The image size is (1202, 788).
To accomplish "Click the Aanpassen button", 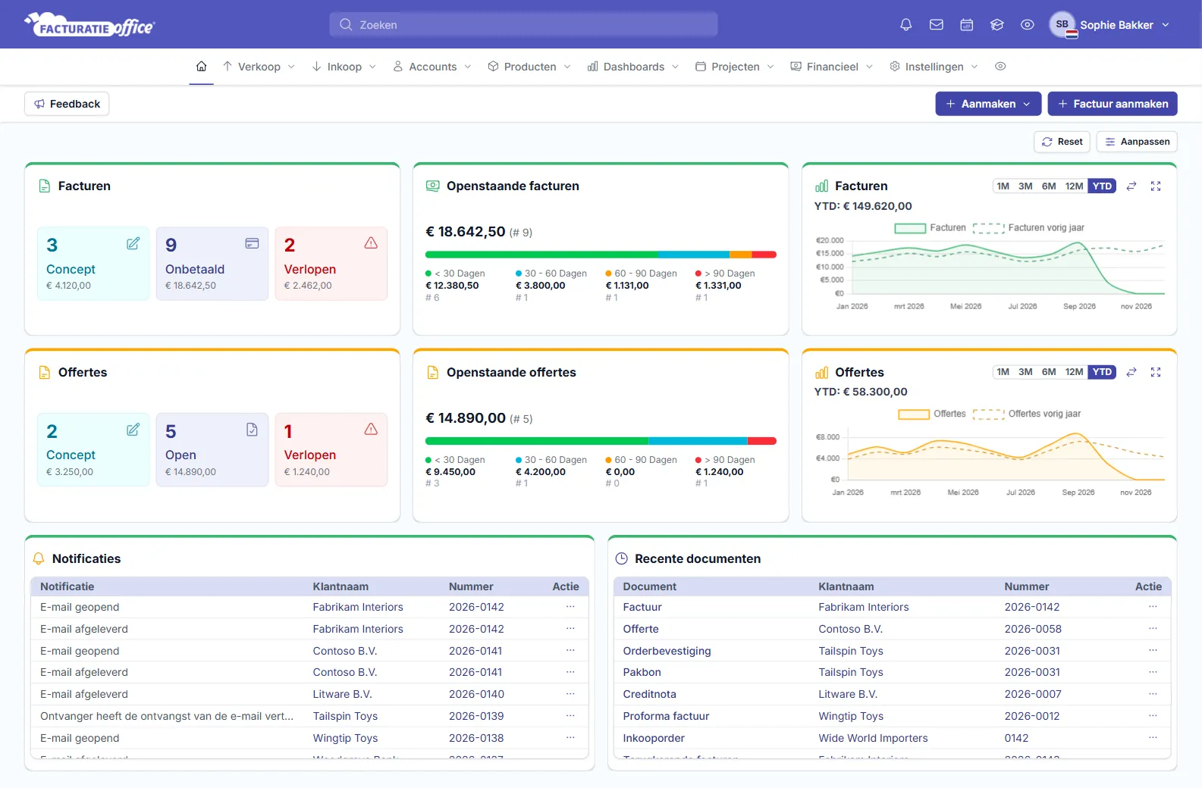I will [x=1137, y=142].
